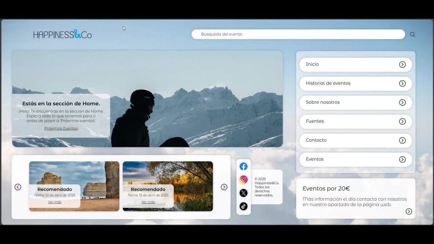Click the Fecha: 10 de abril de 2025 text

tap(55, 195)
